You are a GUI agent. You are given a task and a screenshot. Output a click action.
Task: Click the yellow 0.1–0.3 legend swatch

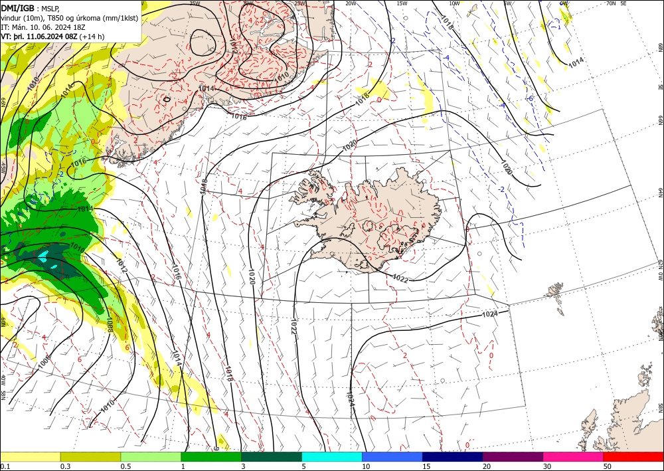(x=30, y=457)
